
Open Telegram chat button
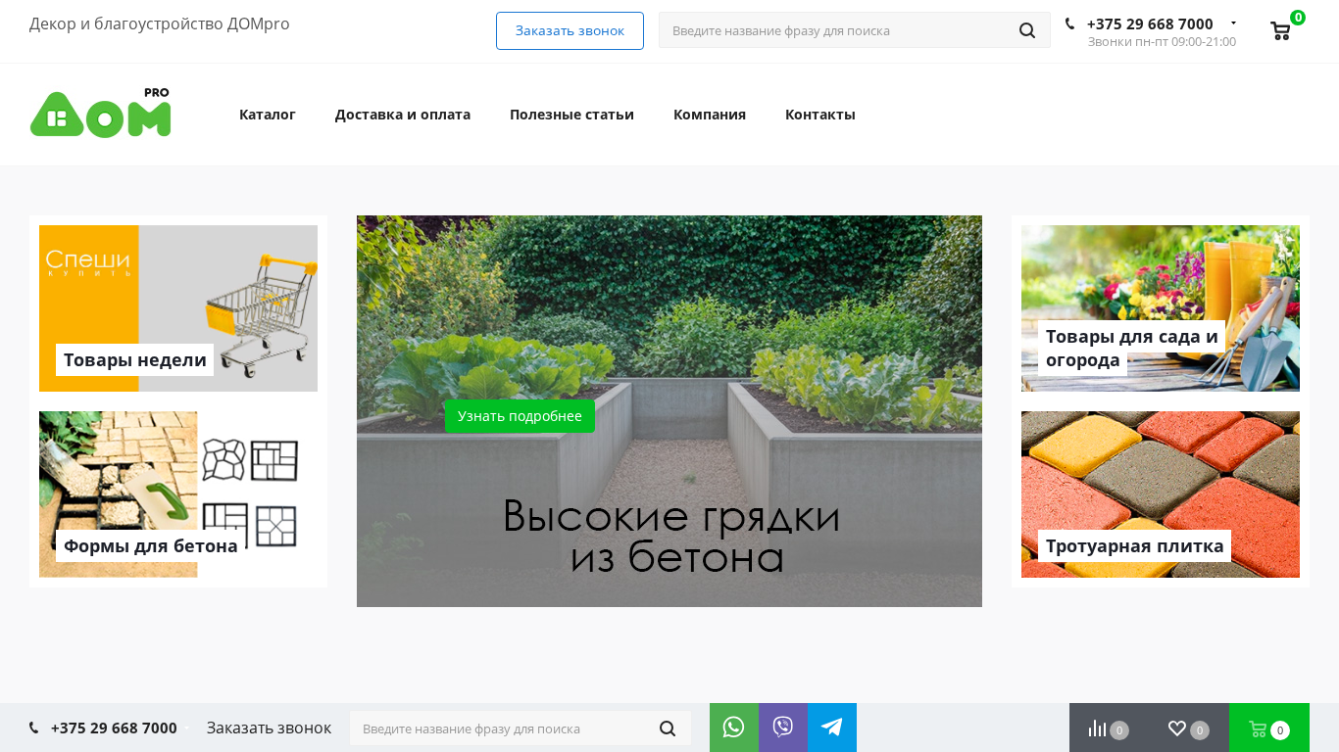coord(832,728)
